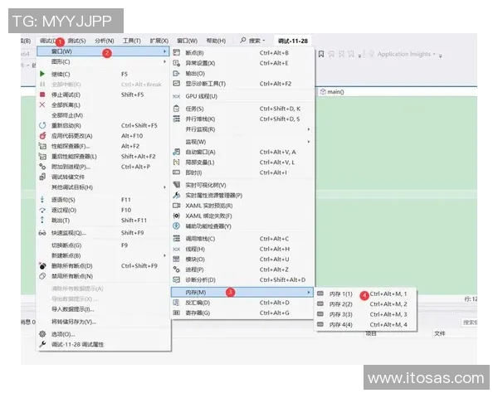Choose 诊断分析(D) window item
The height and width of the screenshot is (398, 498).
point(242,279)
